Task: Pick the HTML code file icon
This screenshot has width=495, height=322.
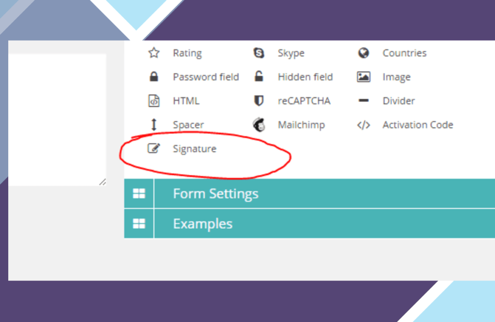Action: coord(154,101)
